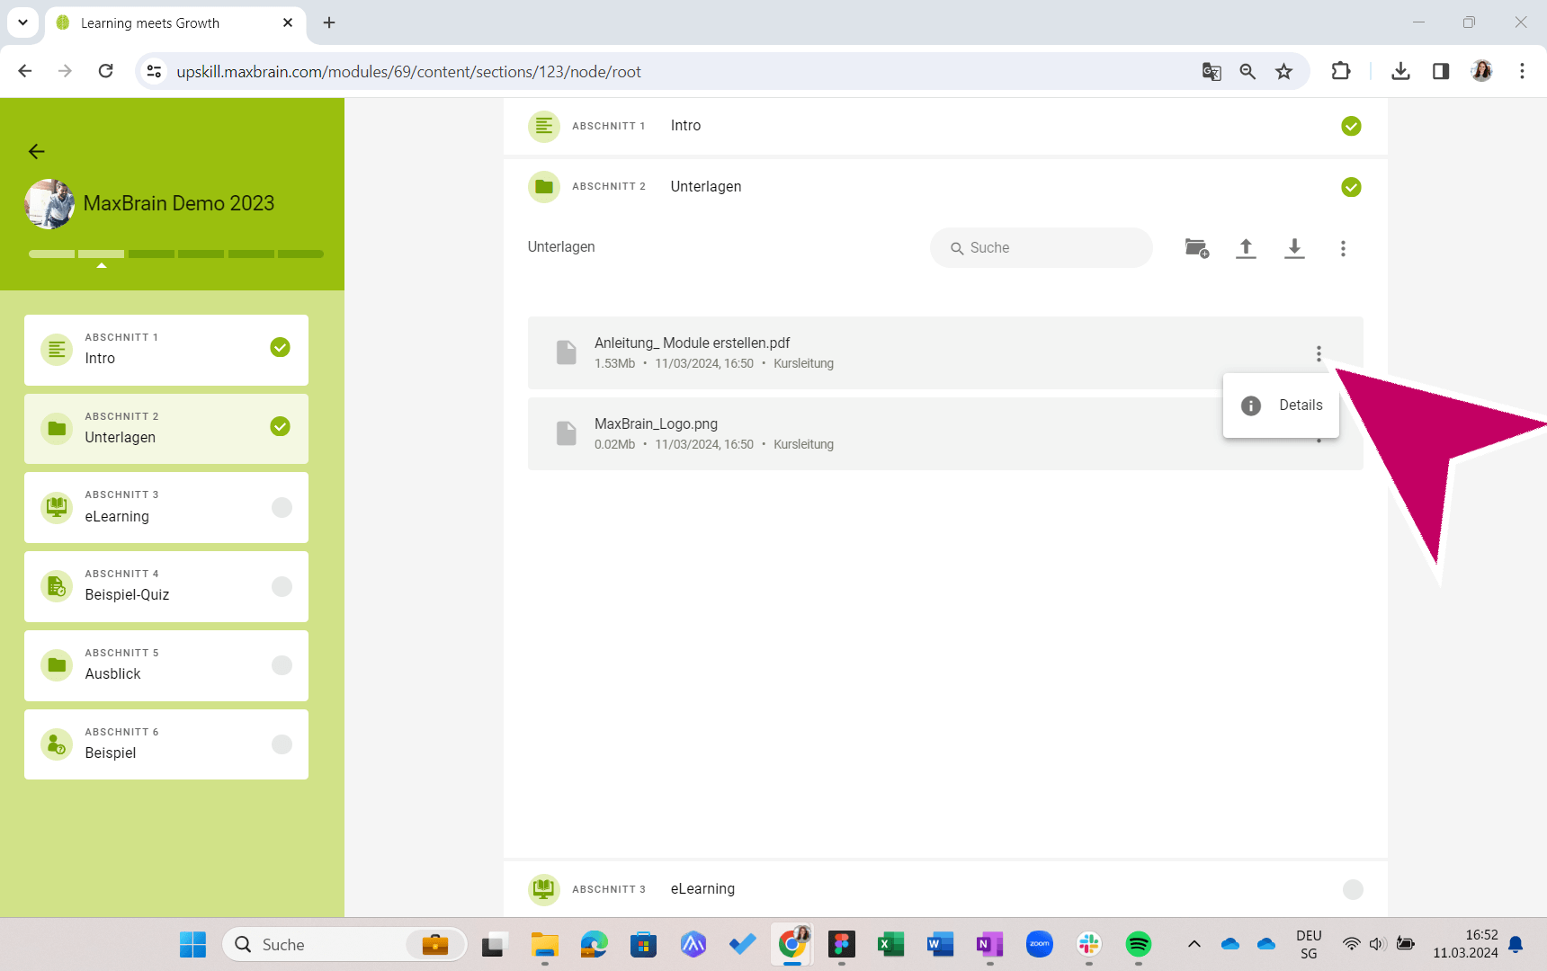Click last segment of course progress bar

click(x=300, y=254)
